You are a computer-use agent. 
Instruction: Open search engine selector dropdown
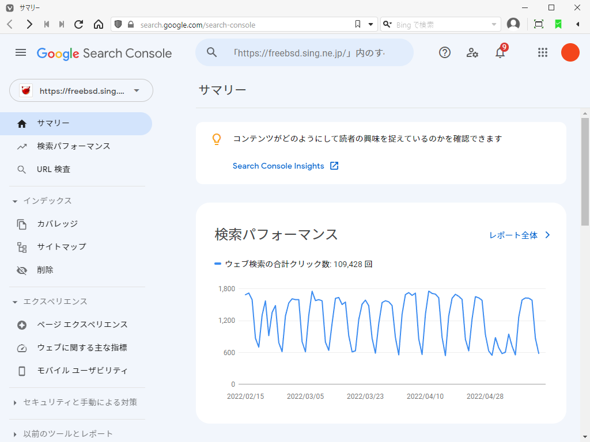pyautogui.click(x=388, y=24)
